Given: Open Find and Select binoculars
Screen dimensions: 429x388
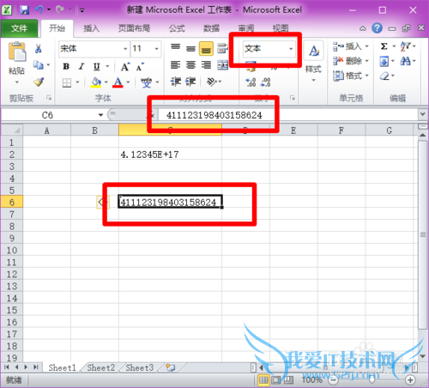Looking at the screenshot, I should point(406,61).
